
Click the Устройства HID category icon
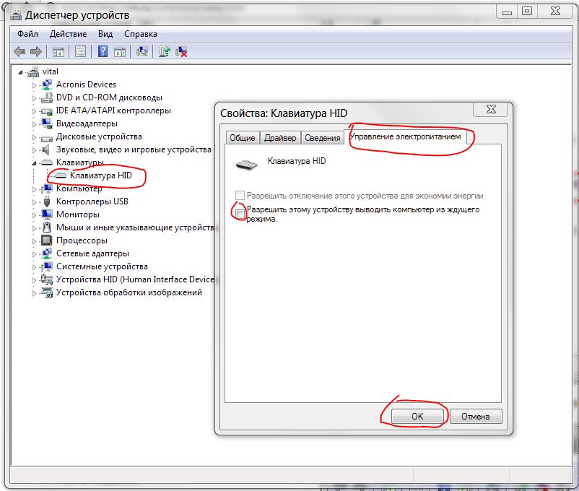[x=46, y=279]
